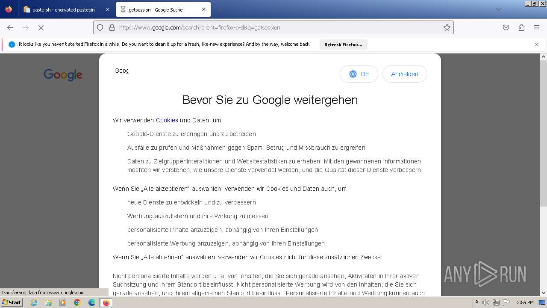
Task: Stop loading the page
Action: pos(41,27)
